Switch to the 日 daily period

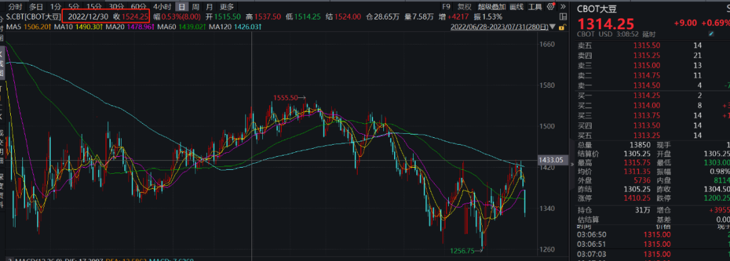point(182,7)
